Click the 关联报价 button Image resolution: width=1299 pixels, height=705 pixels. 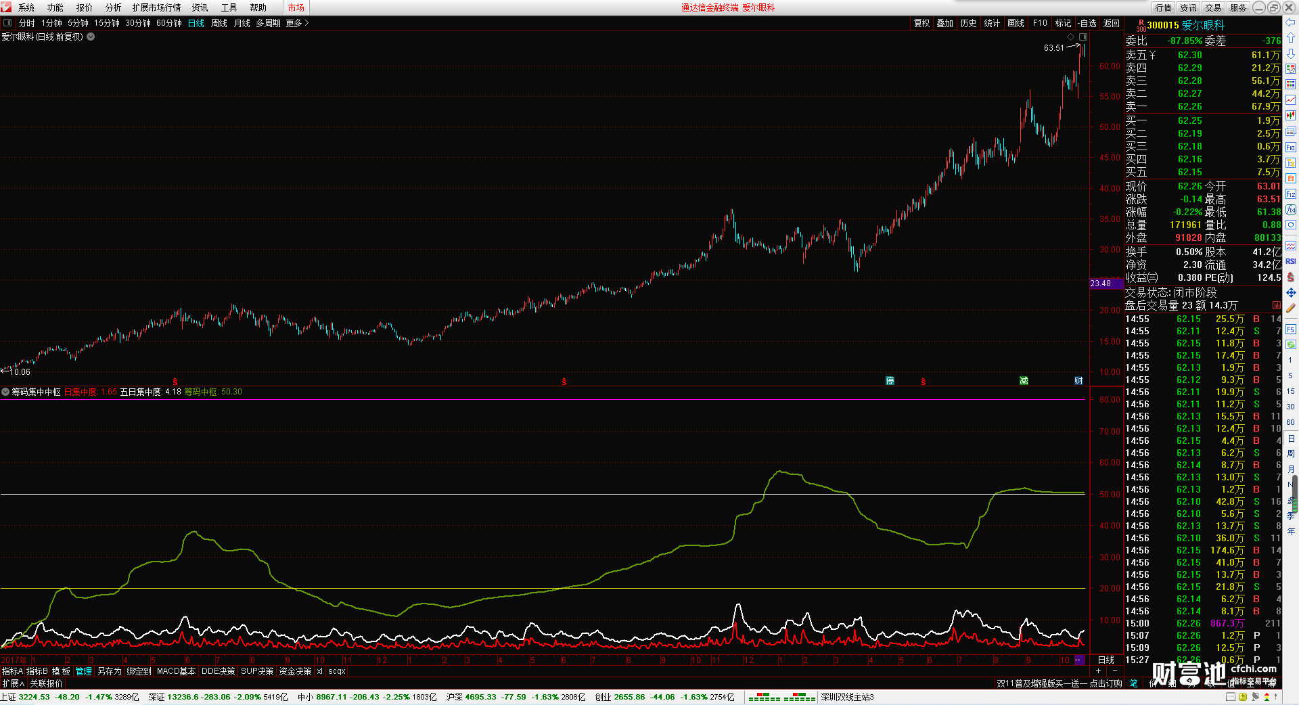[x=46, y=683]
